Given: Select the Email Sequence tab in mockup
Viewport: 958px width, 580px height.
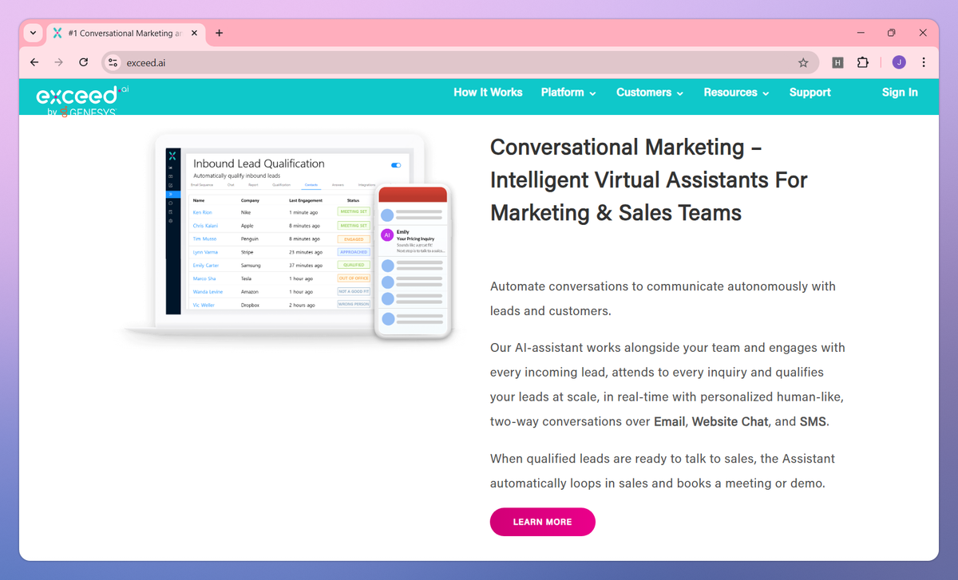Looking at the screenshot, I should pos(202,185).
